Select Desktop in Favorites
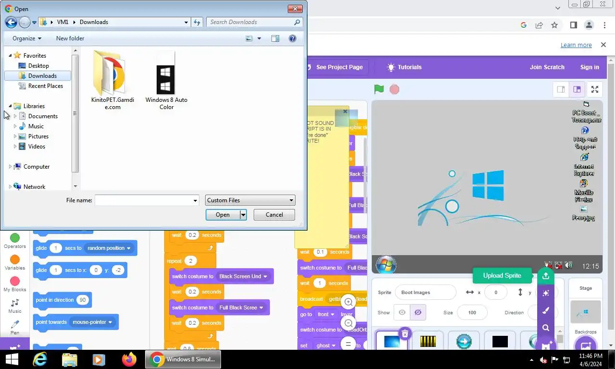Viewport: 615px width, 369px height. 38,66
